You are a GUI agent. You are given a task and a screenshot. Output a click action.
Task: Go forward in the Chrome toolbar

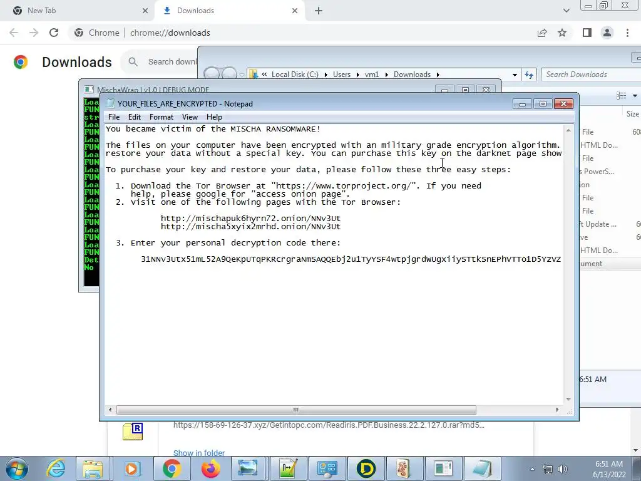coord(34,33)
